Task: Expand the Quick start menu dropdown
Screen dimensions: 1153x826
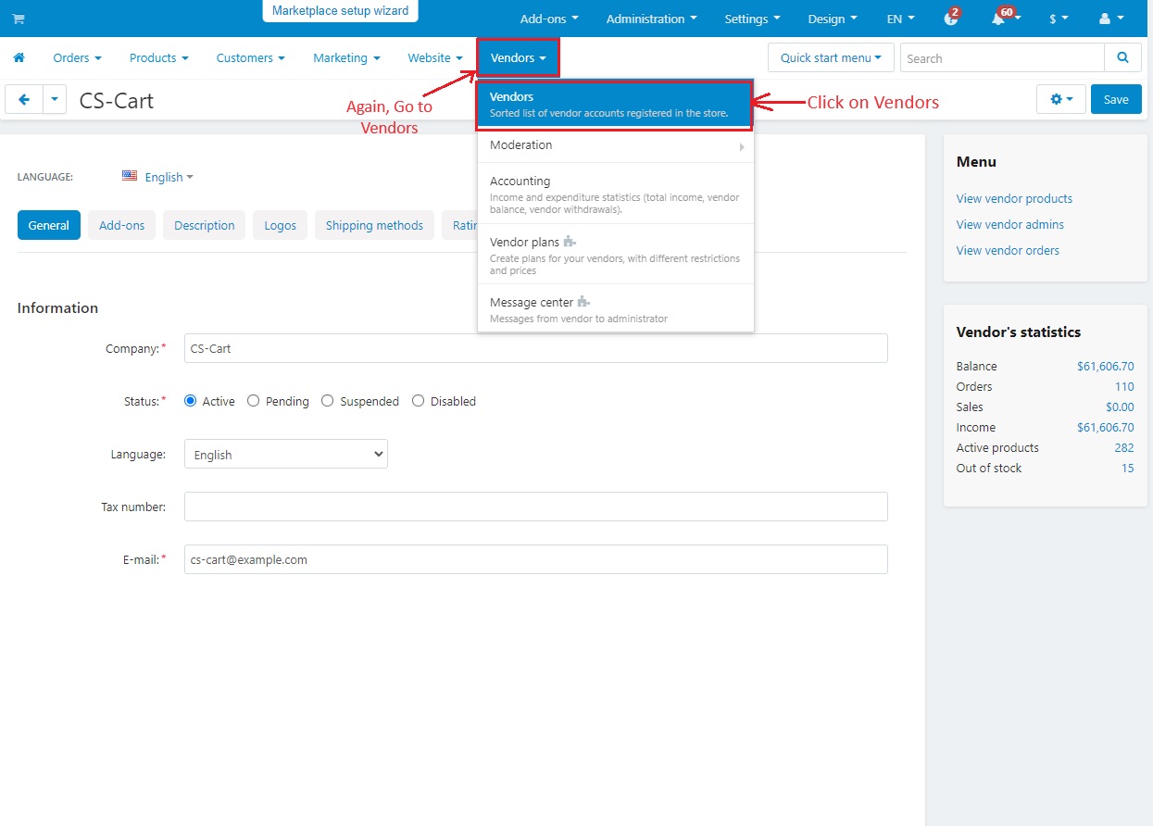Action: [831, 57]
